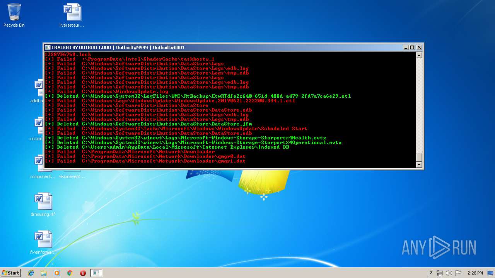The image size is (495, 278).
Task: Open the network tray icon
Action: (x=440, y=273)
